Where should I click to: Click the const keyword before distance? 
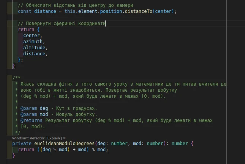pos(25,11)
